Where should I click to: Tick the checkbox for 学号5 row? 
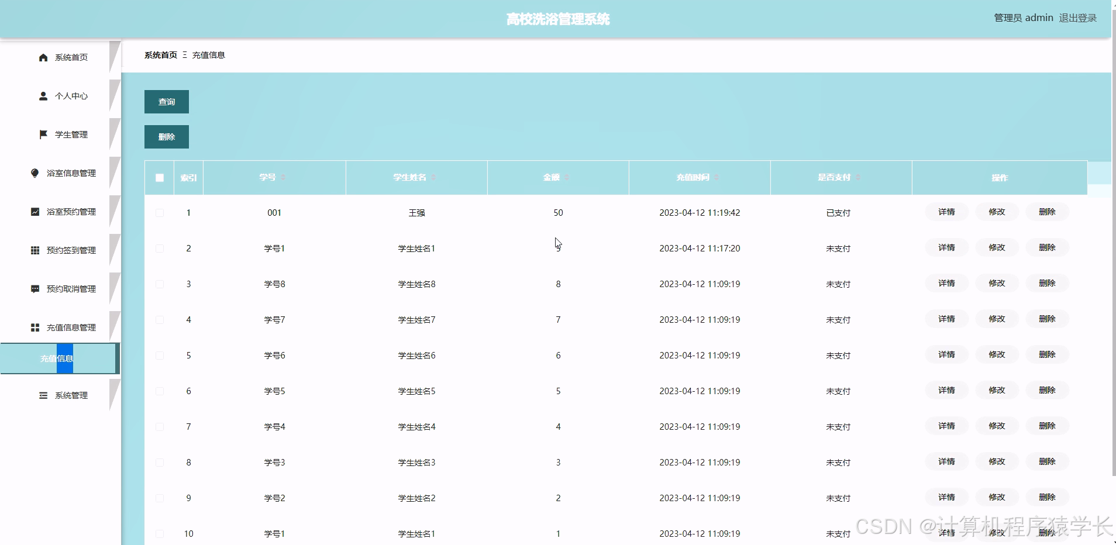[160, 391]
